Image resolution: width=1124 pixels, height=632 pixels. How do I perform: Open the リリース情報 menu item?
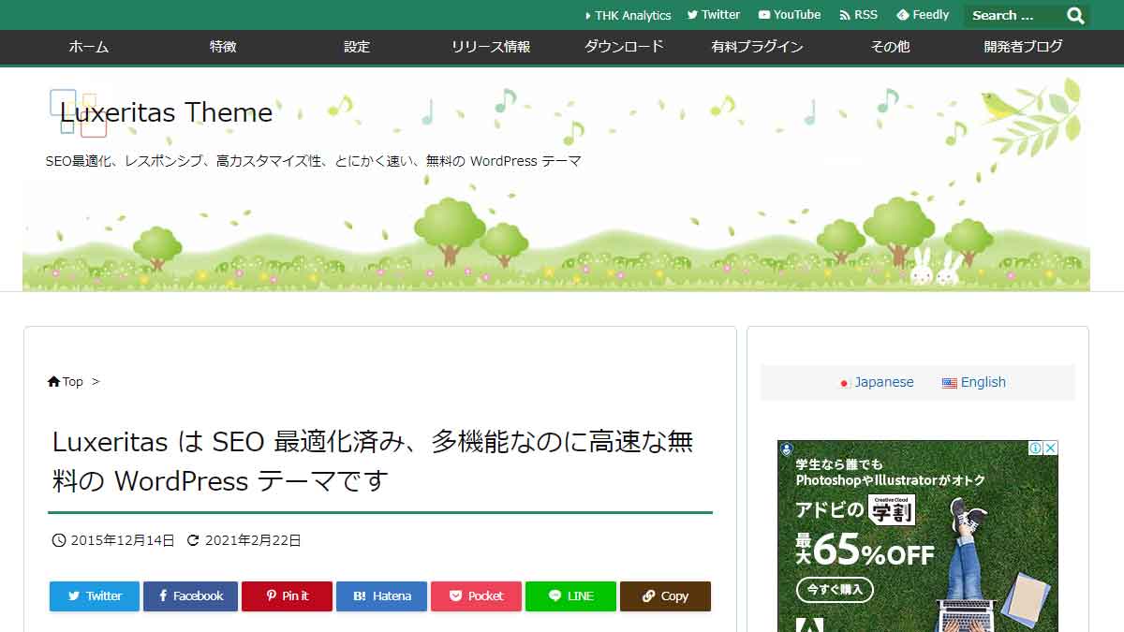[x=491, y=47]
